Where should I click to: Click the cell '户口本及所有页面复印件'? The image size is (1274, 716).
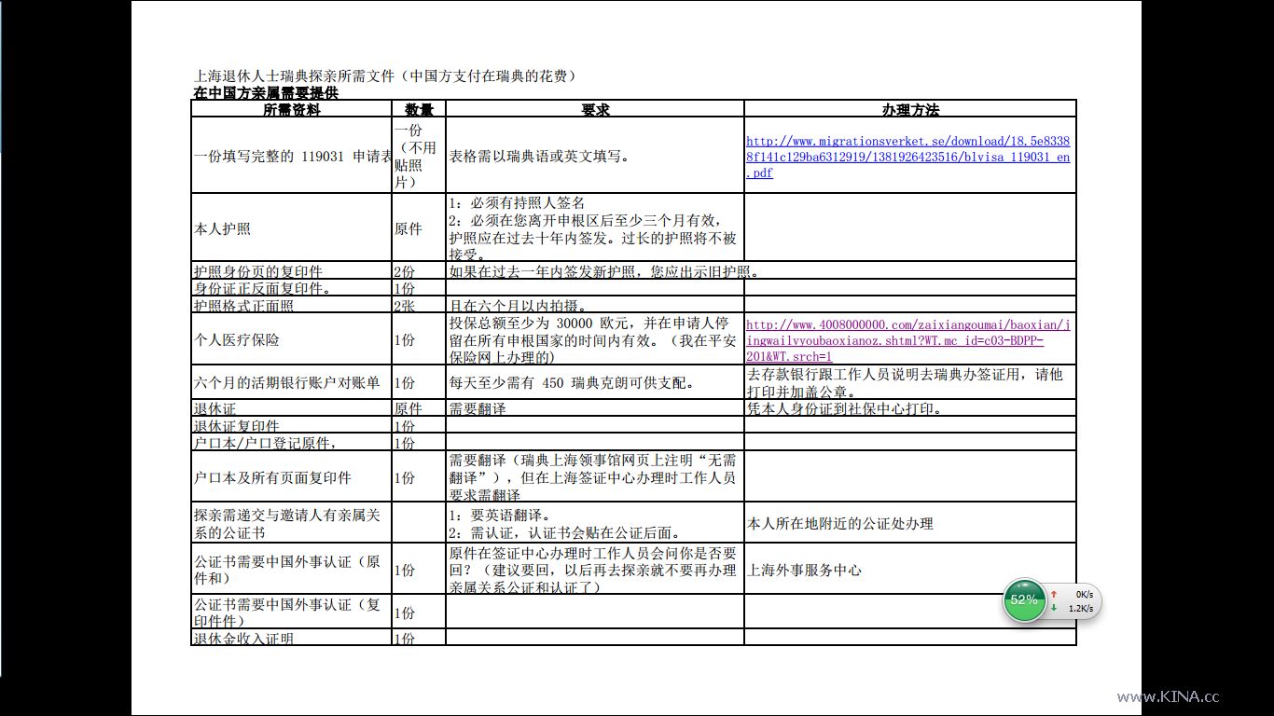(291, 476)
